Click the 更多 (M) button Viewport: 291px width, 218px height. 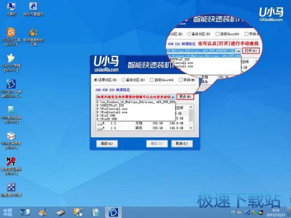click(185, 97)
